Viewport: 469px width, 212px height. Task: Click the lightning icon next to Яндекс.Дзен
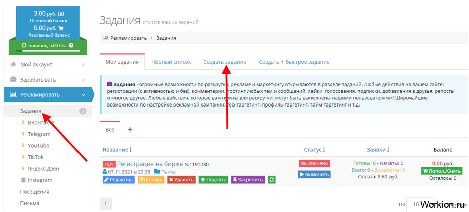(x=23, y=169)
